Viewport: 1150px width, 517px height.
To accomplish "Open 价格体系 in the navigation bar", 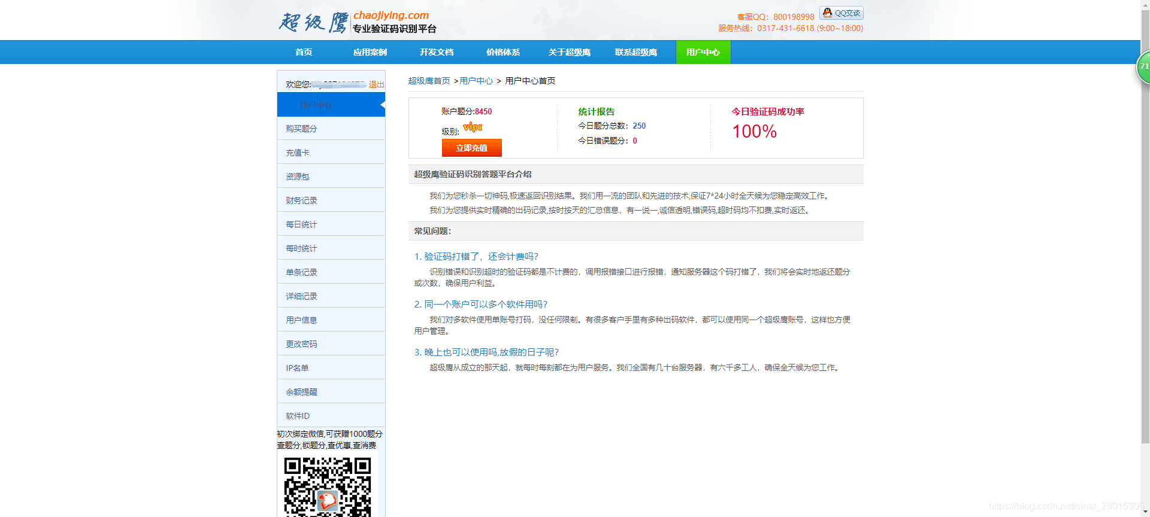I will [x=503, y=52].
